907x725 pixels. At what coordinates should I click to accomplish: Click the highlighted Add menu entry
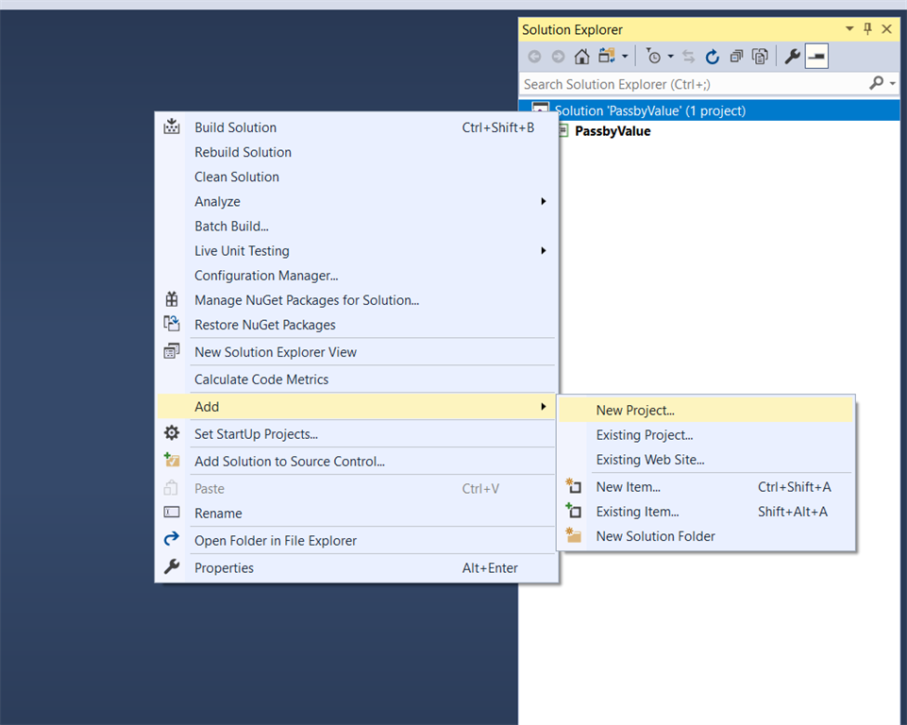point(357,407)
